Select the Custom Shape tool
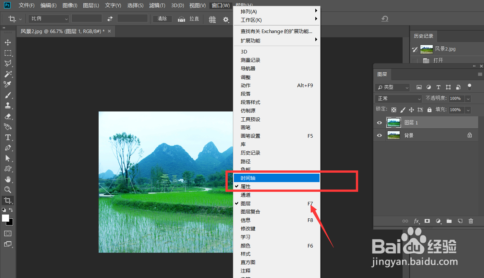This screenshot has width=484, height=278. click(x=8, y=169)
